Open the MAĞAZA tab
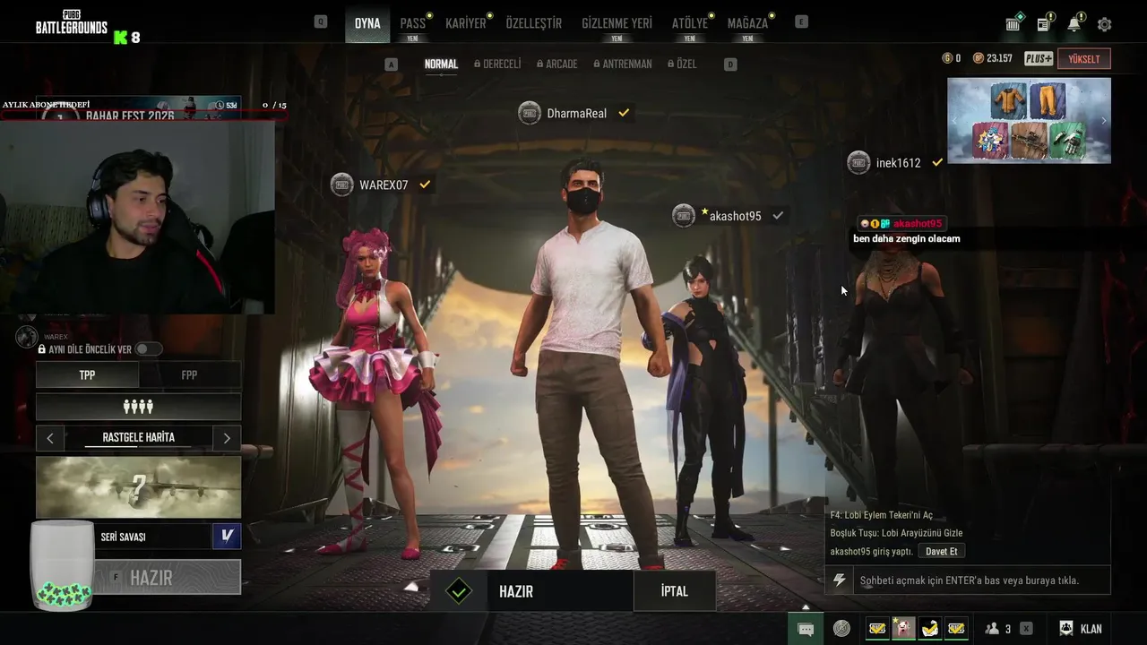1147x645 pixels. 747,23
